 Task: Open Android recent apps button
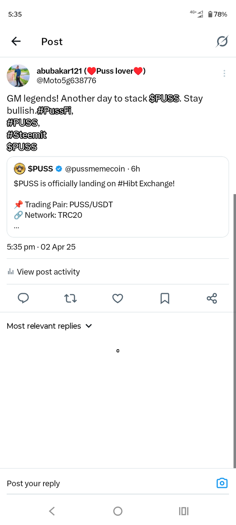pyautogui.click(x=184, y=511)
